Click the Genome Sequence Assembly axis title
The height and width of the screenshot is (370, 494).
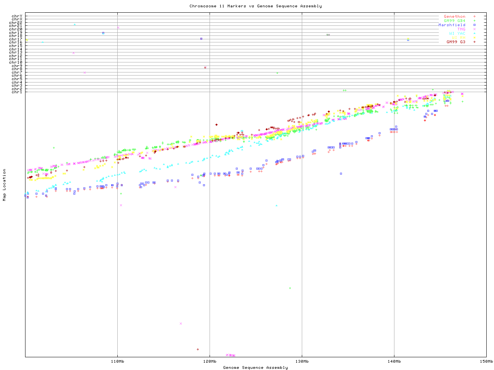point(255,368)
